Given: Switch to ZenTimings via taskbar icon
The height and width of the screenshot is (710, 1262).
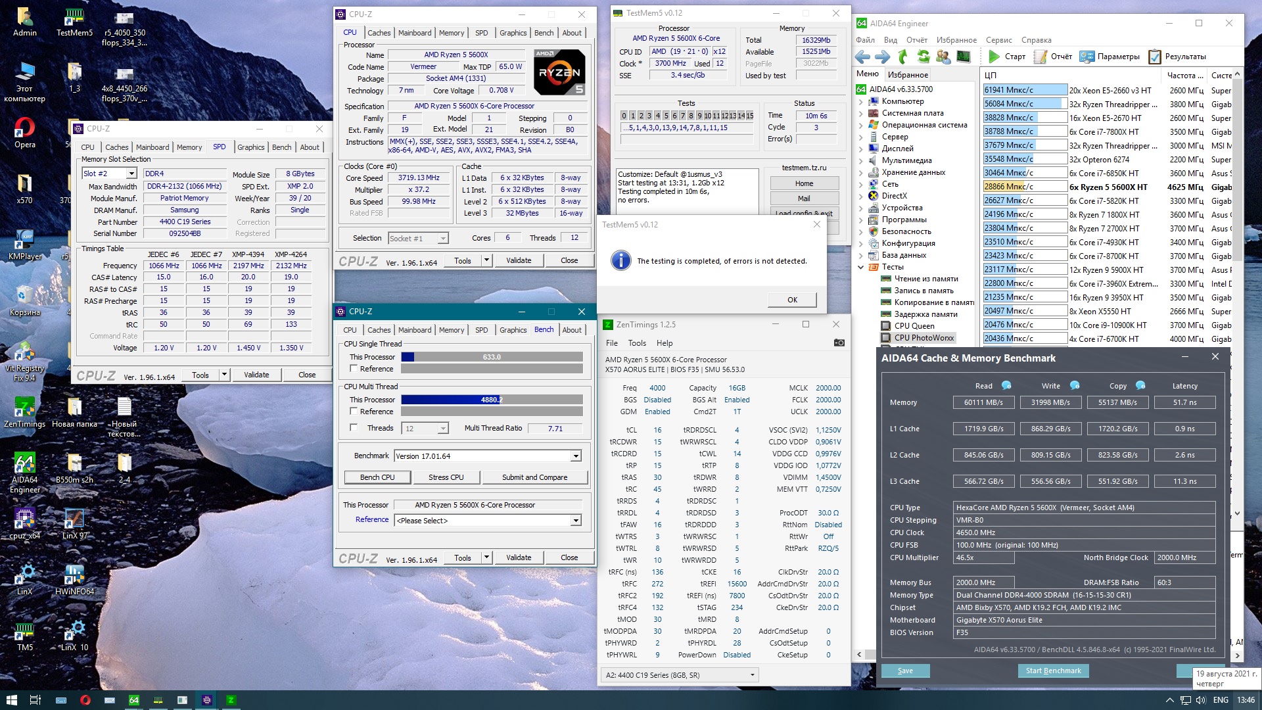Looking at the screenshot, I should coord(231,700).
